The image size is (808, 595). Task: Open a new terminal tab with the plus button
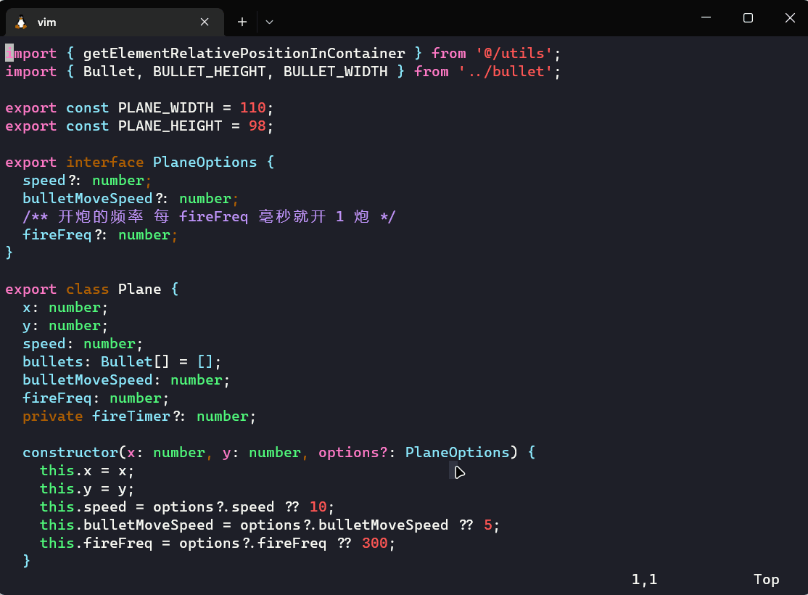tap(242, 22)
